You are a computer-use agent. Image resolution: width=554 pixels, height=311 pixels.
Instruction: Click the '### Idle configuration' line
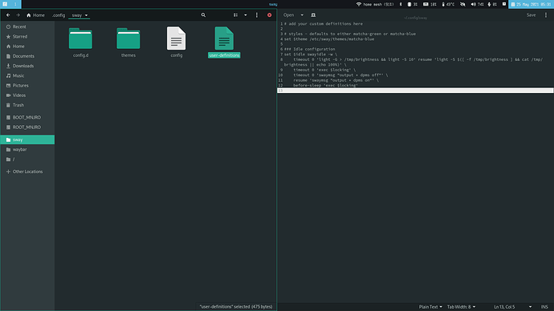point(309,50)
